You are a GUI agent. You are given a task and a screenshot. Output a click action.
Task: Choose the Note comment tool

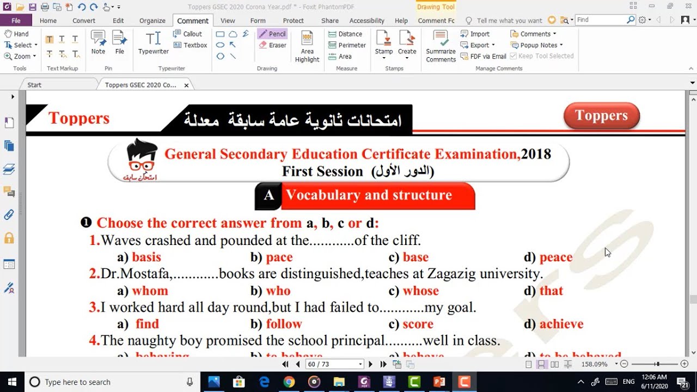(x=98, y=42)
